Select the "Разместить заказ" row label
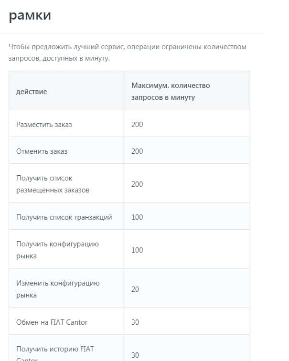Viewport: 289px width, 361px height. click(44, 124)
